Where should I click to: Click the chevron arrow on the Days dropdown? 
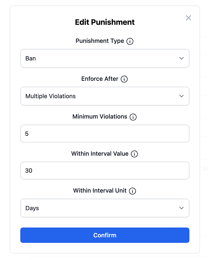coord(181,208)
